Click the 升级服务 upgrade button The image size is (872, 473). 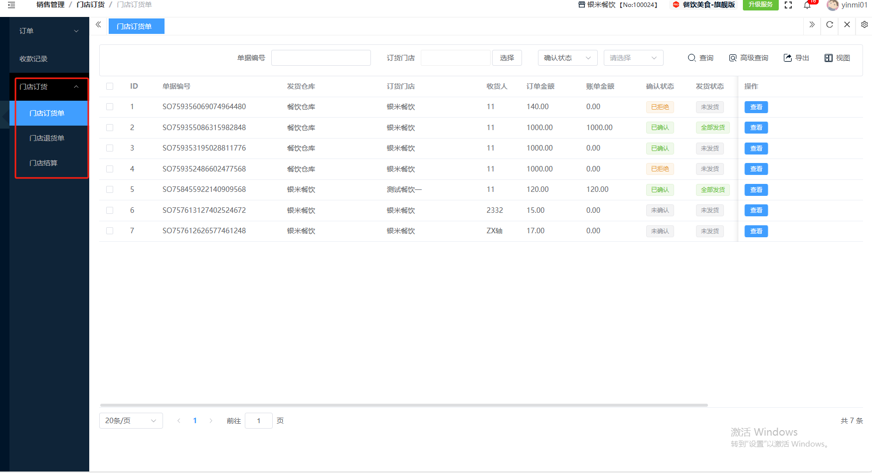coord(760,4)
